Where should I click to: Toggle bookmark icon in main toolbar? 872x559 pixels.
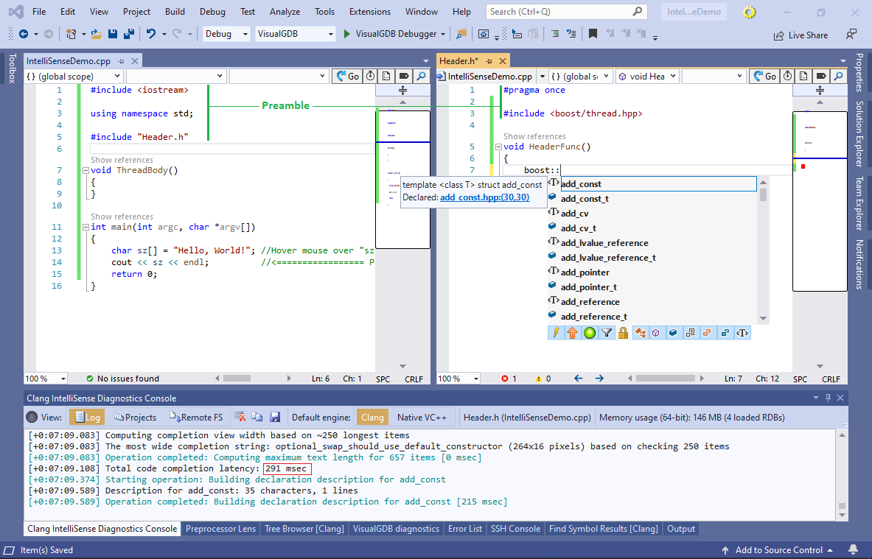pyautogui.click(x=593, y=34)
